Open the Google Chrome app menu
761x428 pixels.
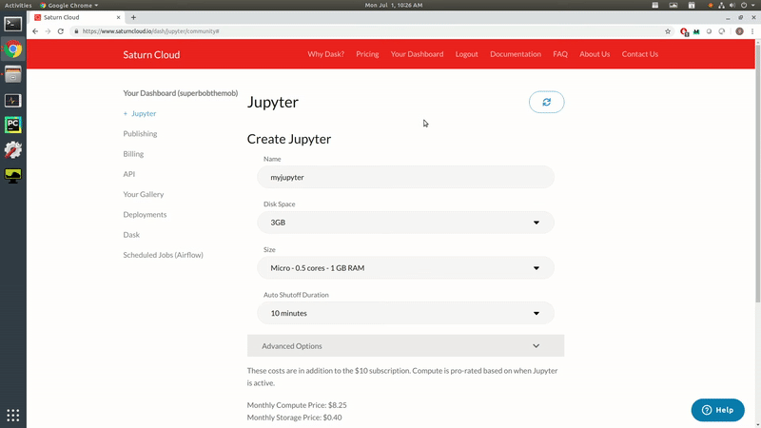pyautogui.click(x=68, y=5)
